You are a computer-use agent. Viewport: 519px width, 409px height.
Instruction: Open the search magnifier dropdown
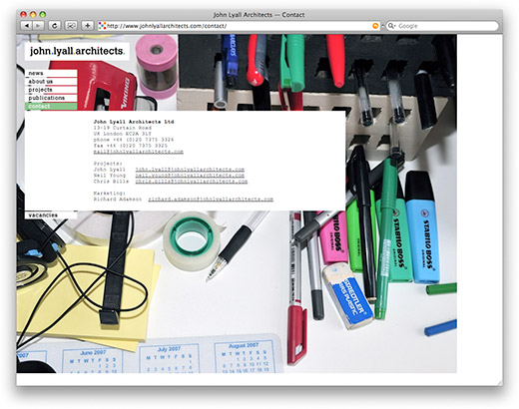point(392,26)
